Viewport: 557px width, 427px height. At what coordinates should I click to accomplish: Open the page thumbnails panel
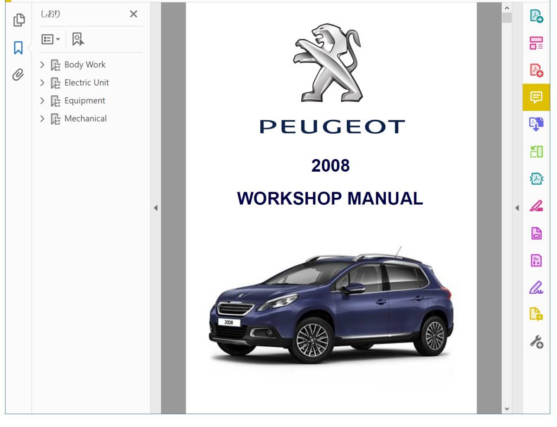(19, 20)
